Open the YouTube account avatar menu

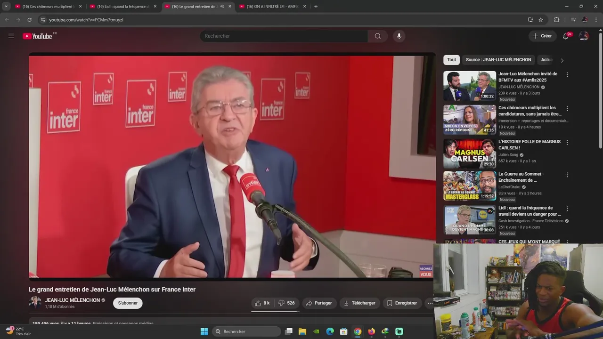tap(584, 36)
